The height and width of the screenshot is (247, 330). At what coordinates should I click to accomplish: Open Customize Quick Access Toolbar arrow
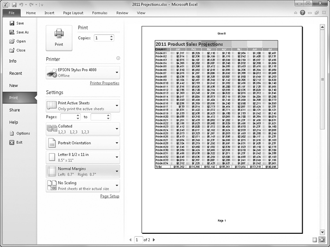click(42, 5)
